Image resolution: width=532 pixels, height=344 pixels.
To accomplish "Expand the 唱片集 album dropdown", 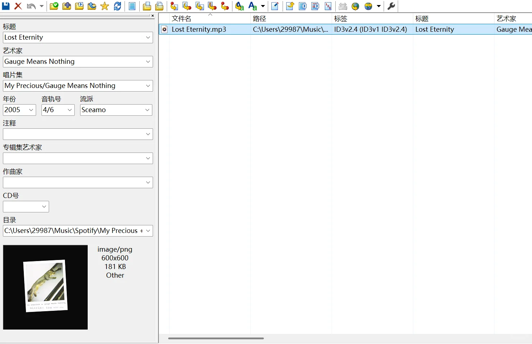I will point(148,86).
